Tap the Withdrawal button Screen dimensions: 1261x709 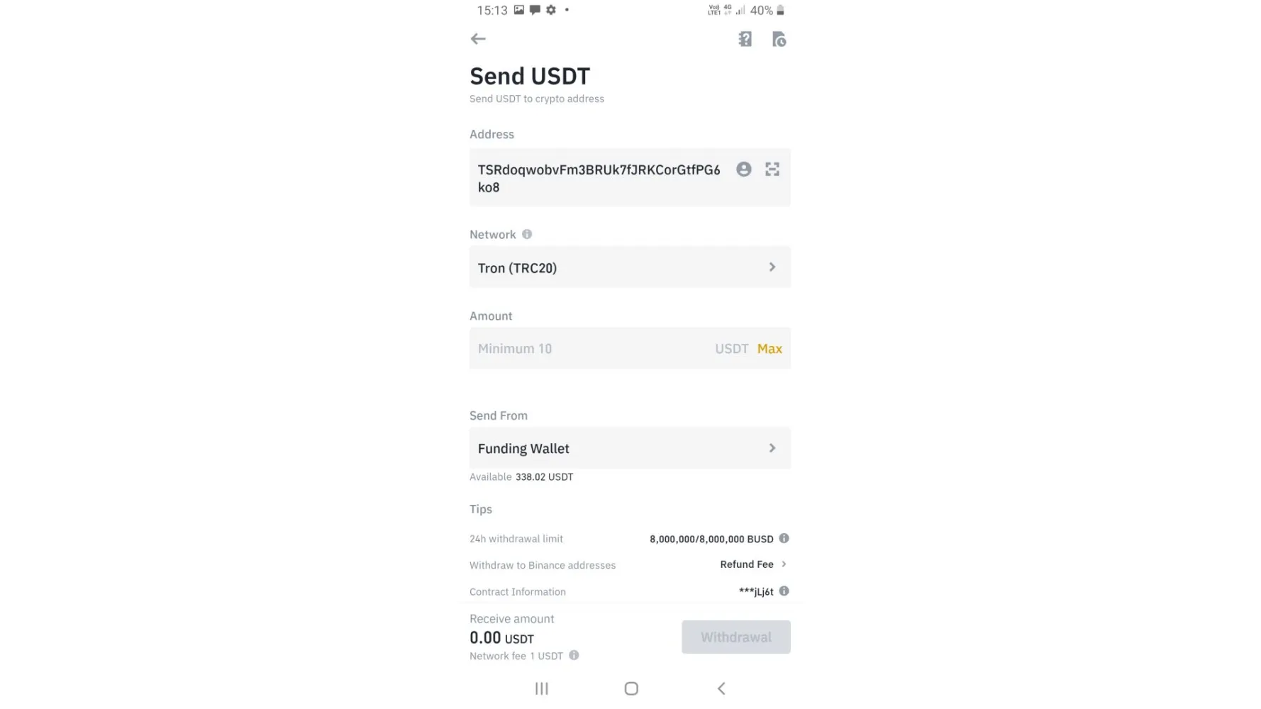[736, 637]
